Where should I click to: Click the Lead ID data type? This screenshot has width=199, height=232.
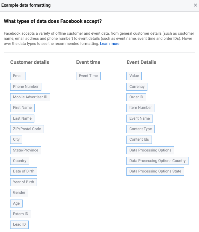pyautogui.click(x=19, y=225)
